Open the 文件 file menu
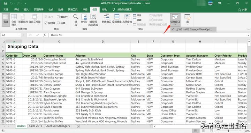This screenshot has height=133, width=251. (6, 10)
